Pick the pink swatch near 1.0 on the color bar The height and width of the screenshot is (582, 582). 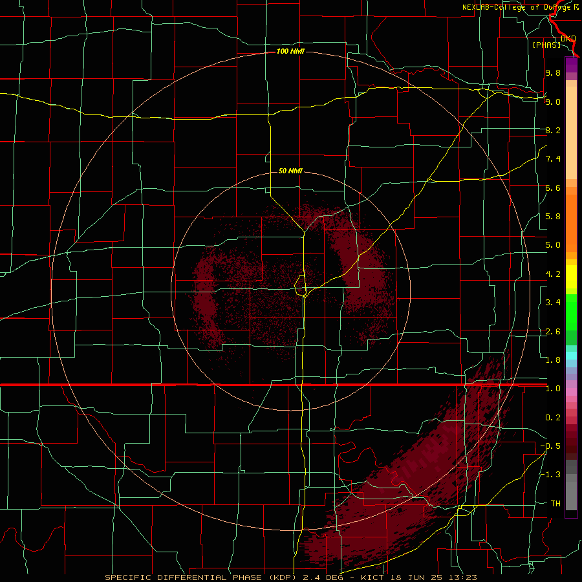click(571, 392)
